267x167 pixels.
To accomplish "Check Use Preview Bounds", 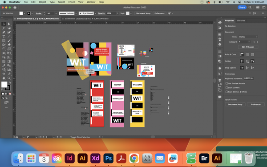I will pyautogui.click(x=227, y=83).
